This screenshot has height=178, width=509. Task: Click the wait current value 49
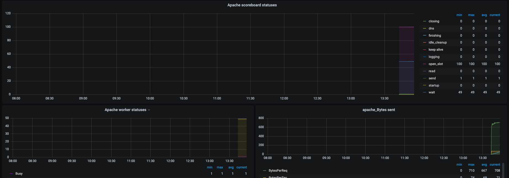tap(498, 92)
